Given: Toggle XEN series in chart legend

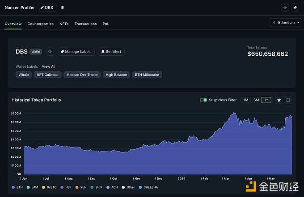Looking at the screenshot, I should 81,187.
